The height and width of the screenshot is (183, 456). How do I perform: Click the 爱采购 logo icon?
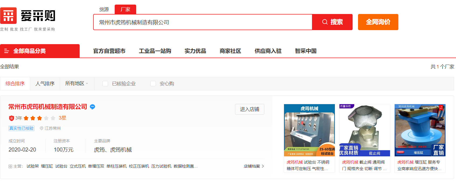(9, 16)
